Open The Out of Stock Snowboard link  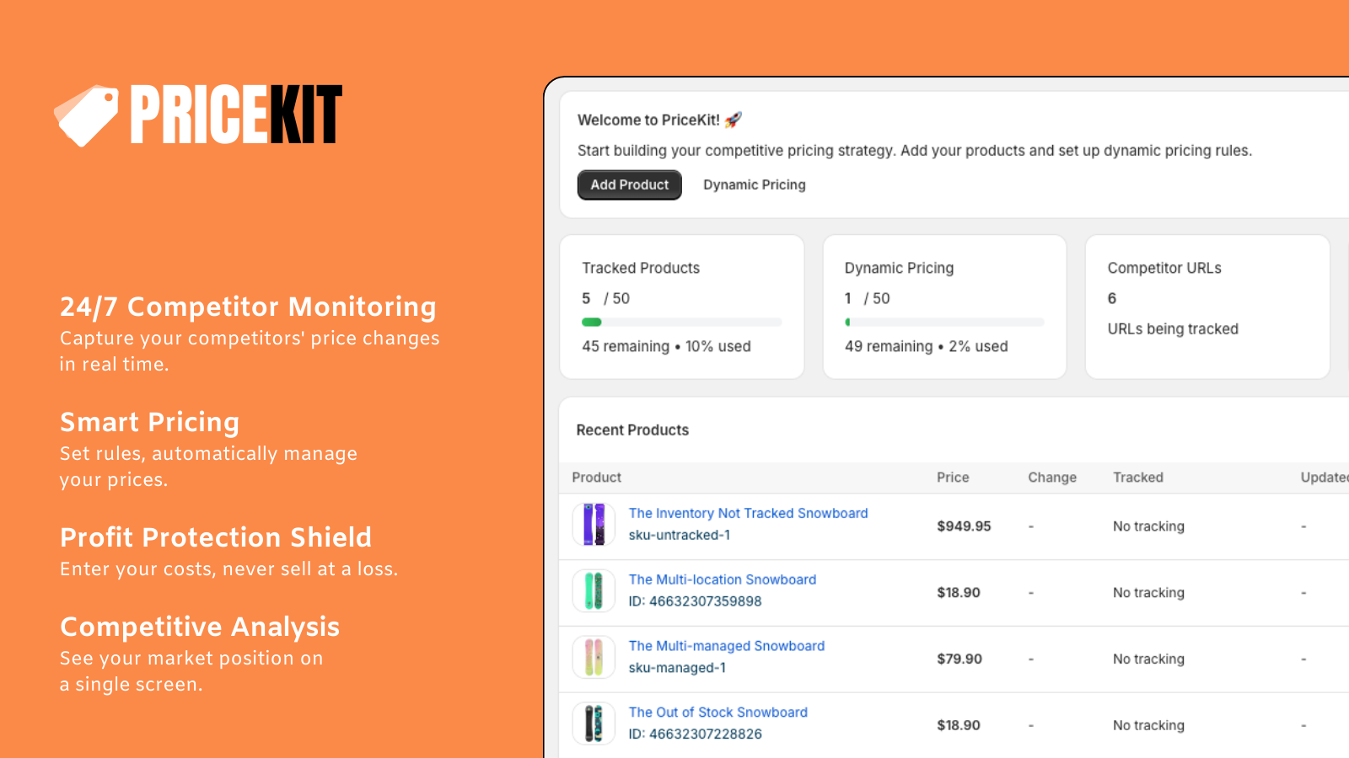click(717, 713)
